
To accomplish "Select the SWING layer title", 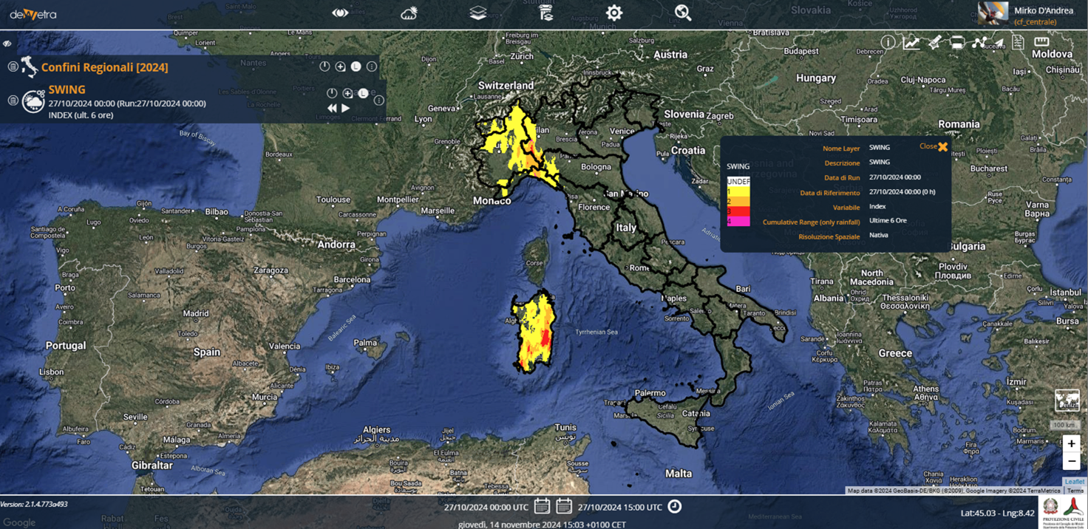I will tap(67, 90).
